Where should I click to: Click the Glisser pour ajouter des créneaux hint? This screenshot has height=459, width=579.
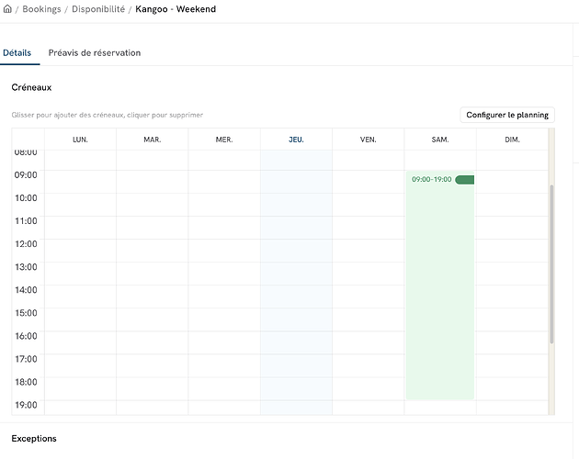pos(108,115)
